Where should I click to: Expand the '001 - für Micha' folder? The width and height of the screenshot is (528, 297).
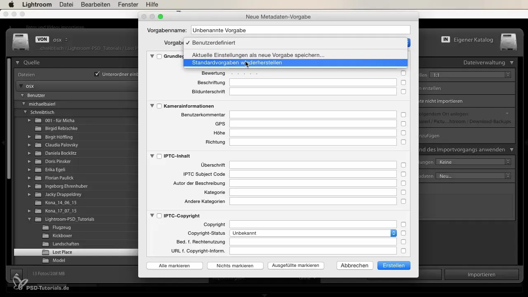[29, 120]
